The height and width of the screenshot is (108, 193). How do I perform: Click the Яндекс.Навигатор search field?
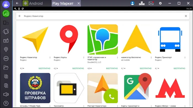tap(103, 16)
